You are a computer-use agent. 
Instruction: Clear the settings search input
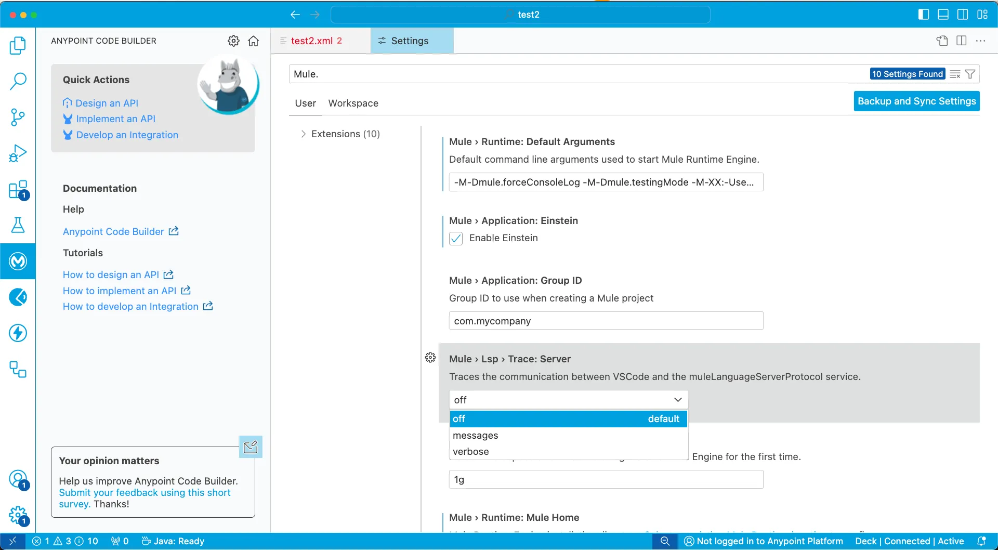point(955,74)
